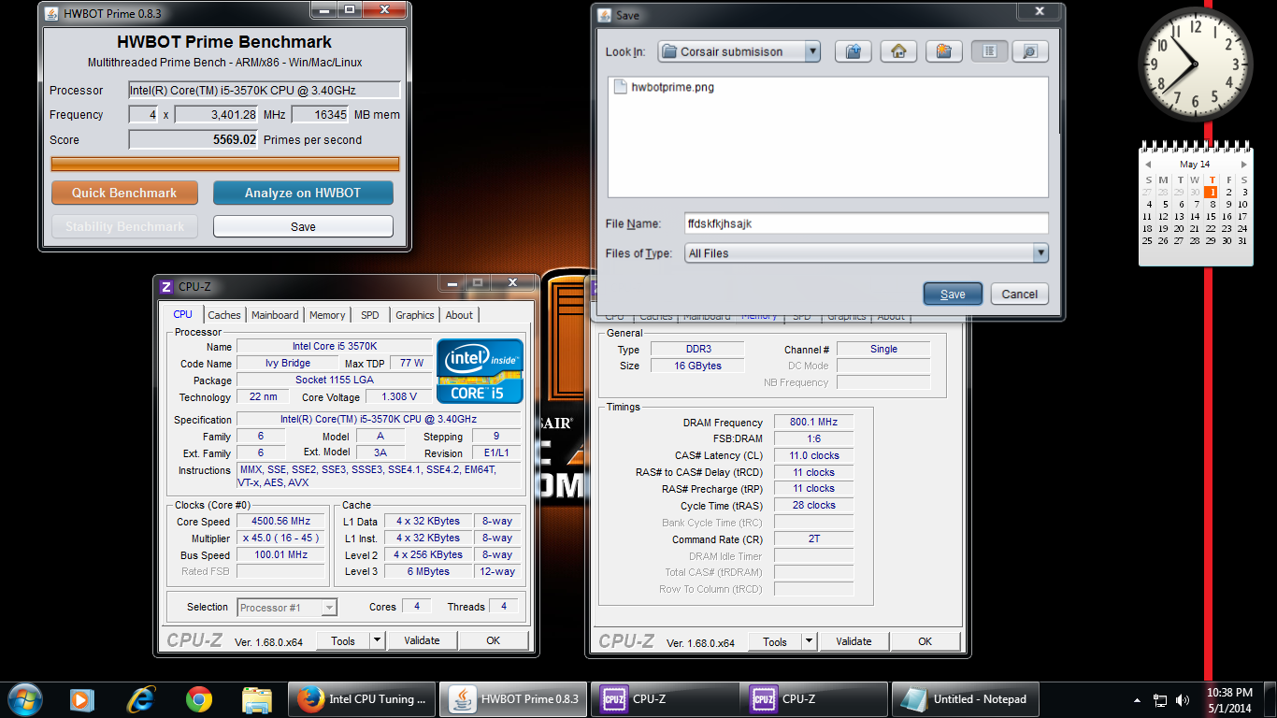Switch Save dialog to details view
Screen dimensions: 1277x718
[x=1029, y=51]
